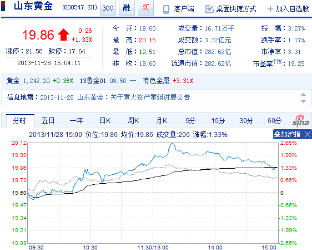312x250 pixels.
Task: Click the 300 index badge
Action: [x=108, y=8]
